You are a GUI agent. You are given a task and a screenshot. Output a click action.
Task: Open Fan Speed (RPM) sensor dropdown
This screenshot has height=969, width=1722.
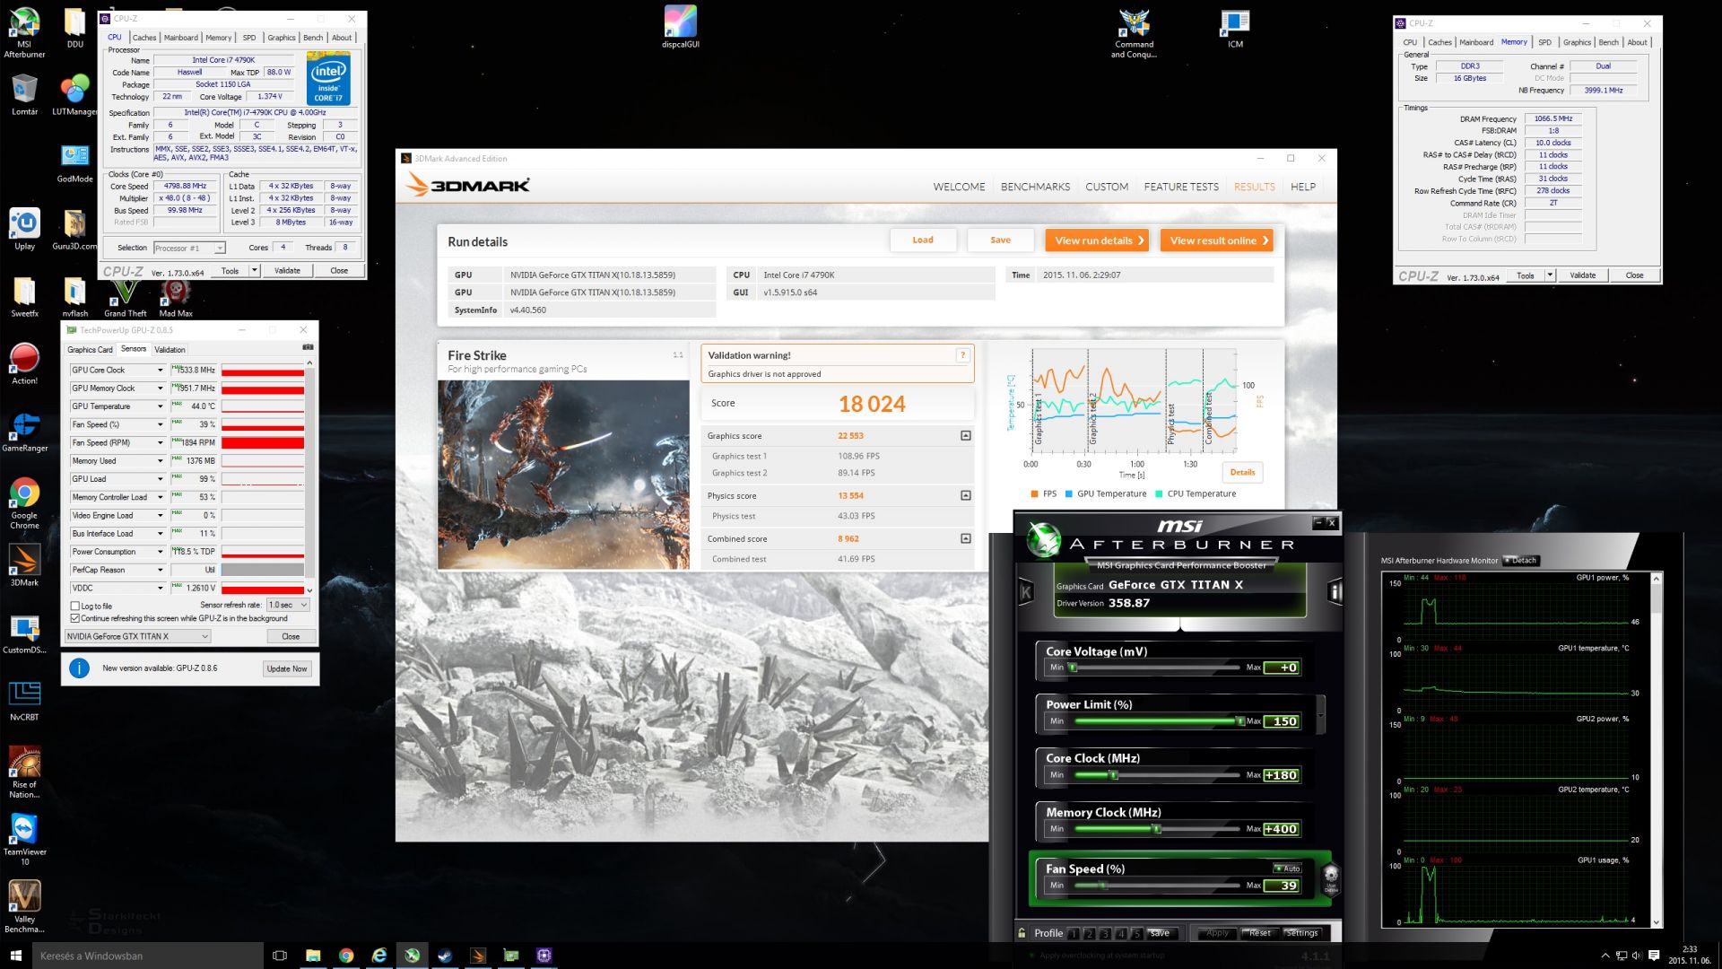(x=161, y=442)
